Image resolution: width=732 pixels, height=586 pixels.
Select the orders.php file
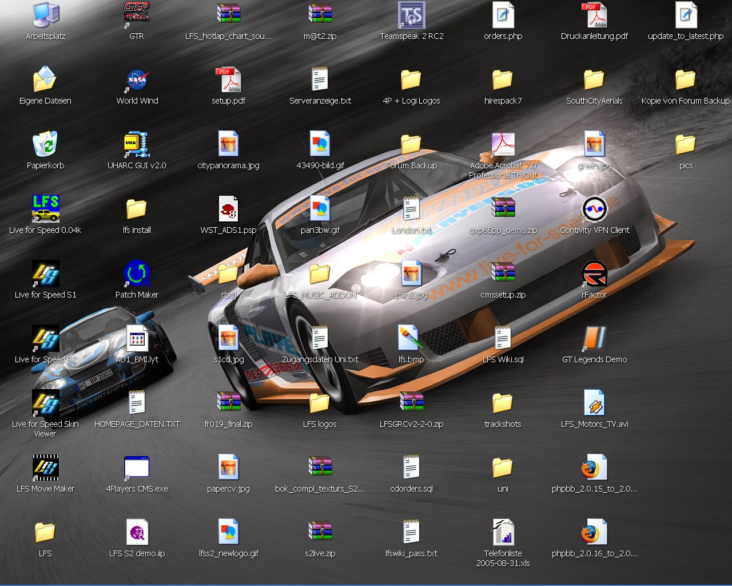pos(503,15)
